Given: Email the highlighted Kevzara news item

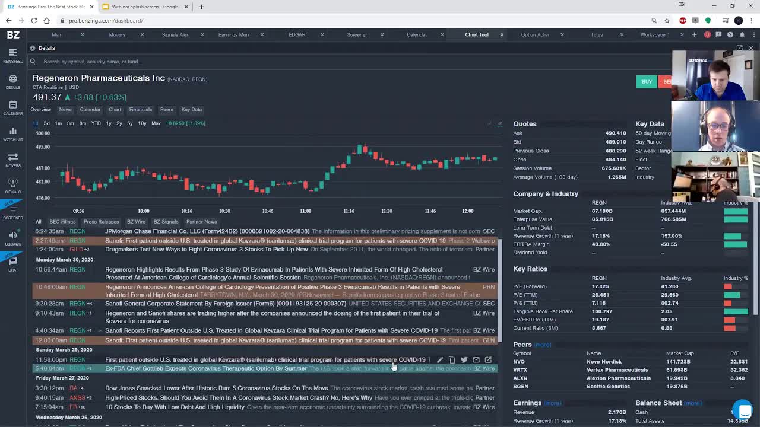Looking at the screenshot, I should point(476,360).
